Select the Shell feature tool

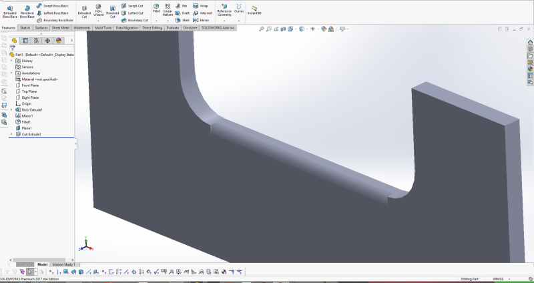click(x=182, y=20)
